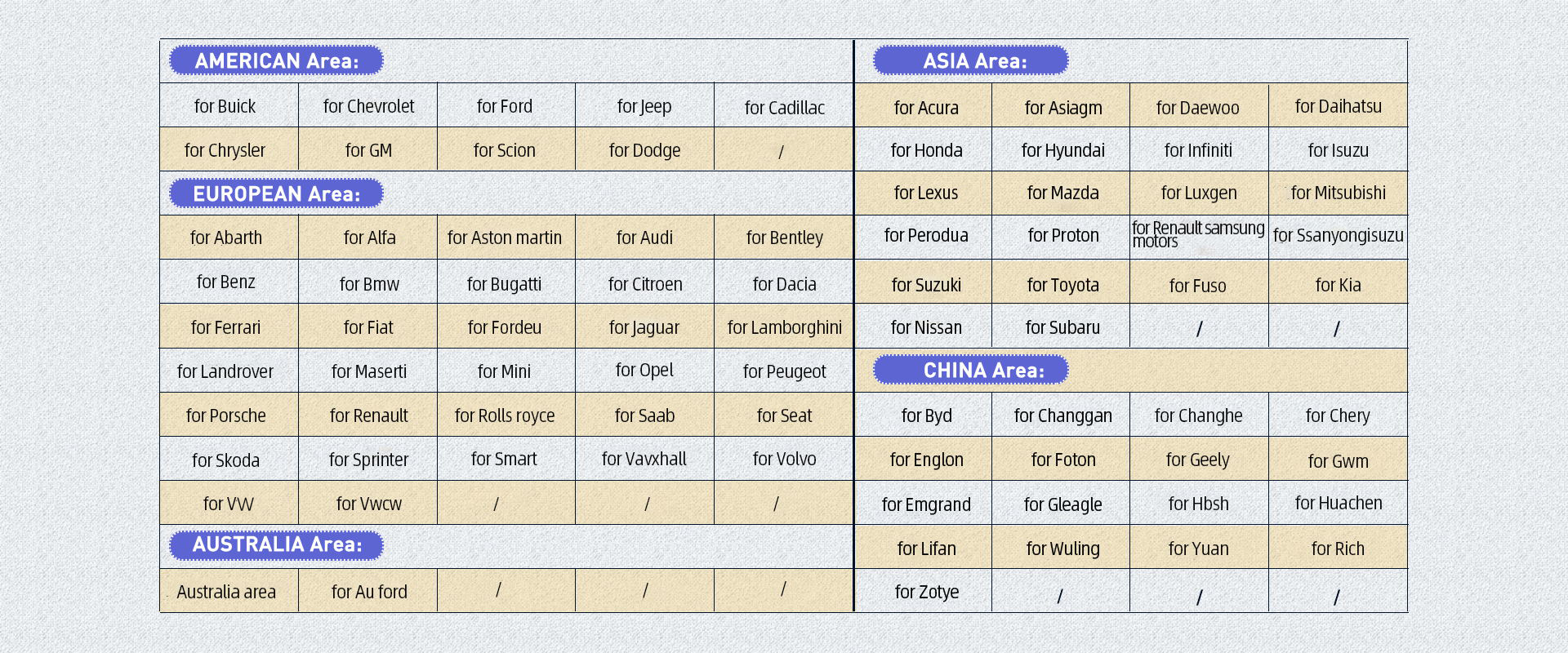The image size is (1568, 653).
Task: Select the ASIA Area header badge
Action: 971,60
